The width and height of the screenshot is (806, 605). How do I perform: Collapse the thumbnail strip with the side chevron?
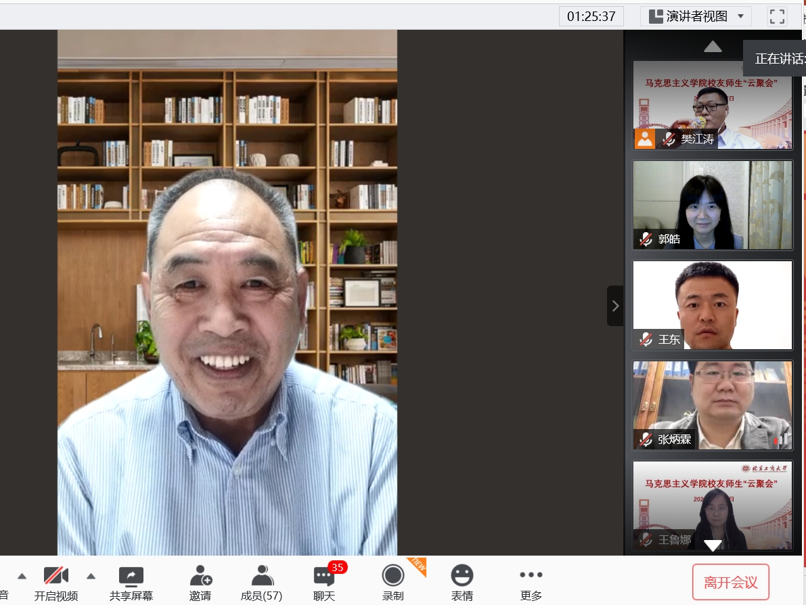click(x=615, y=306)
